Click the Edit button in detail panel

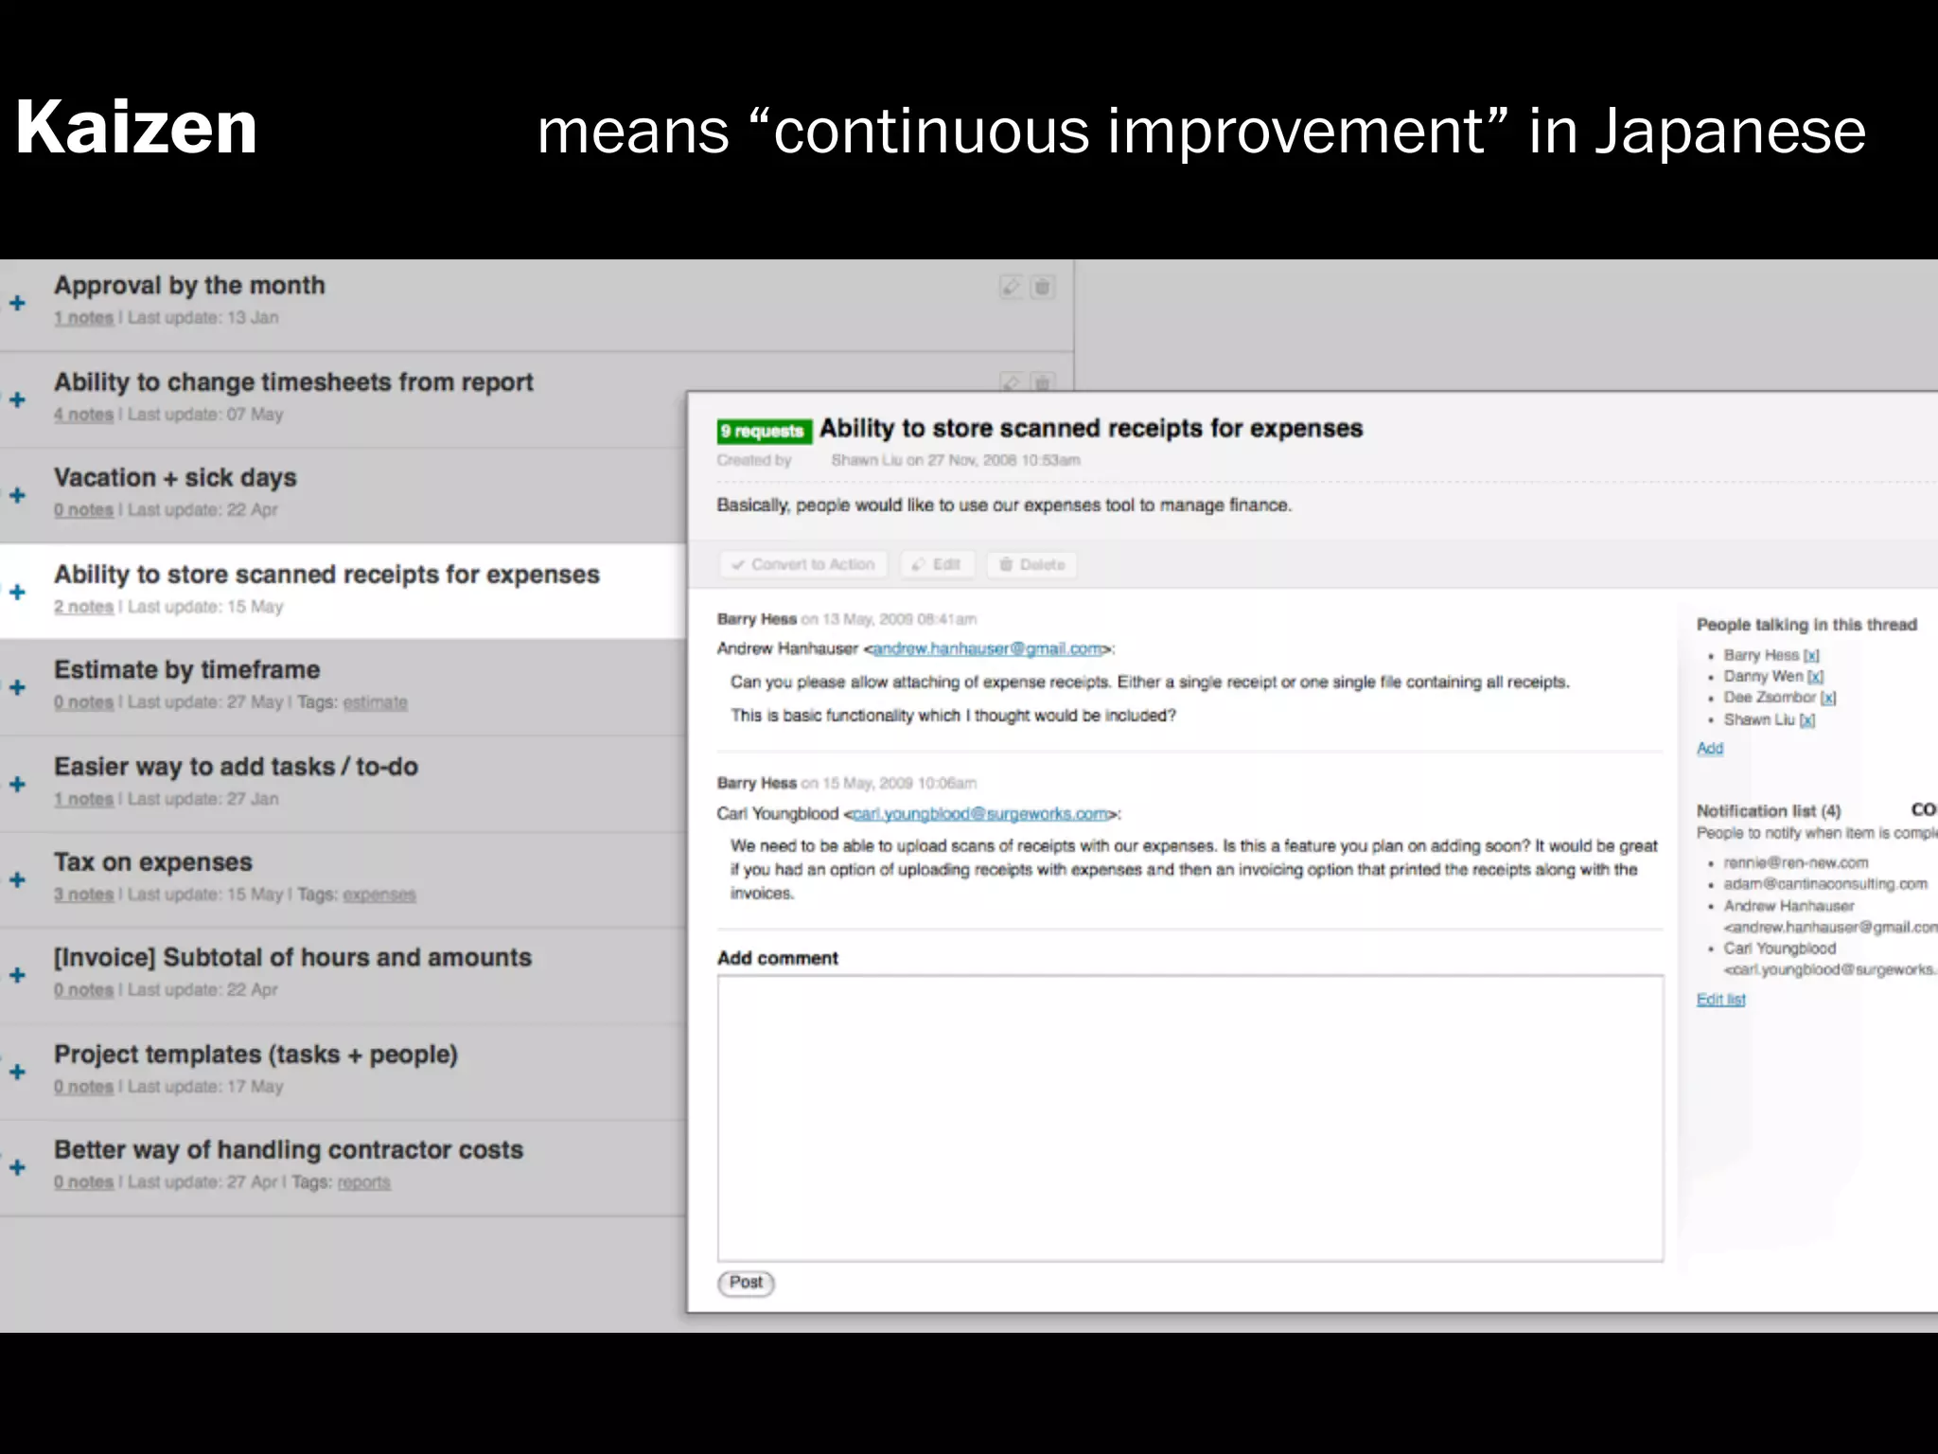(937, 564)
